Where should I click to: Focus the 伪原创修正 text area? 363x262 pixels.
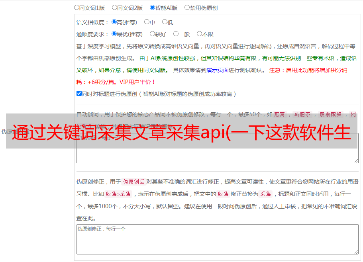[217, 239]
